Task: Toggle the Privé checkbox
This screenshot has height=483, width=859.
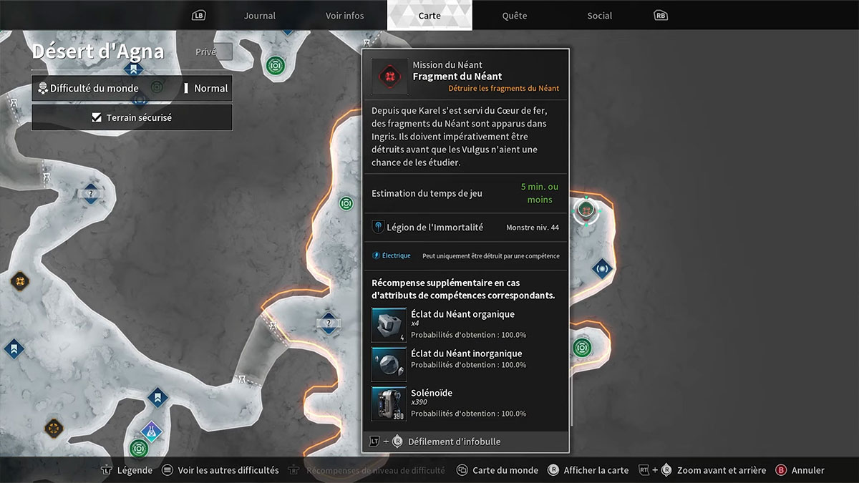Action: pos(225,52)
